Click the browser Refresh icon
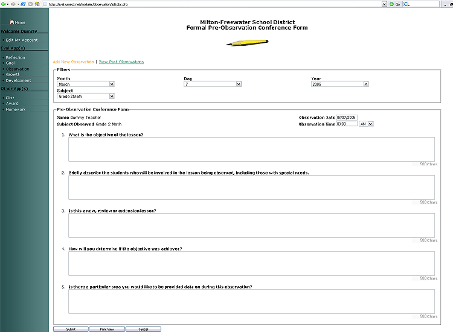453x332 pixels. (x=23, y=4)
